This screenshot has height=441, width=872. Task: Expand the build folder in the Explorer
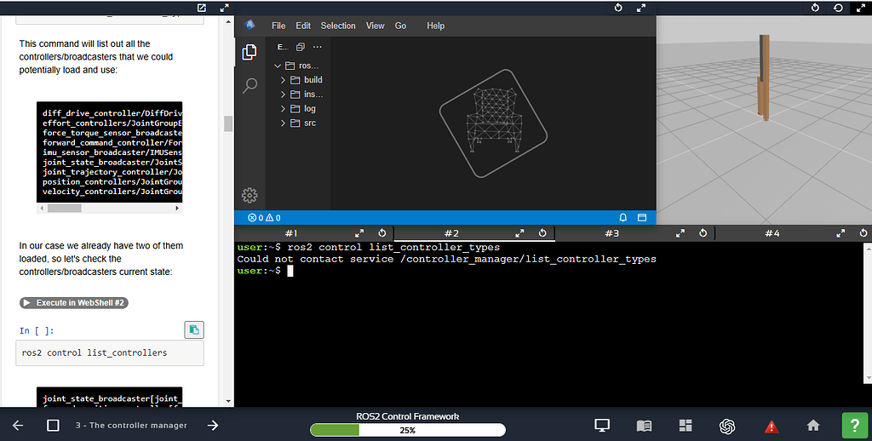313,80
